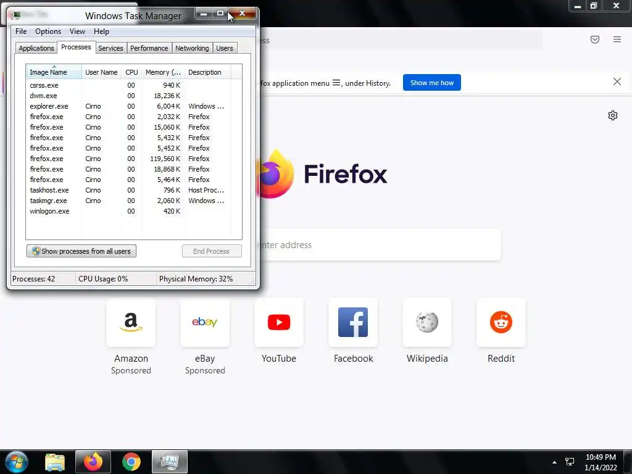The image size is (632, 474).
Task: Switch to the Networking tab
Action: tap(193, 48)
